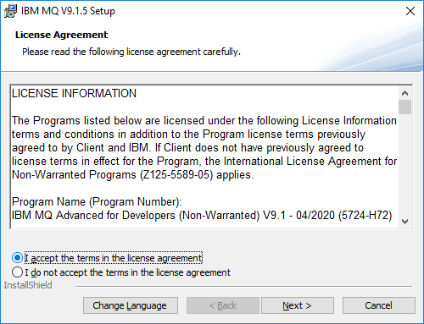Viewport: 424px width, 324px height.
Task: Click 'Please read the following license agreement' text
Action: click(111, 52)
